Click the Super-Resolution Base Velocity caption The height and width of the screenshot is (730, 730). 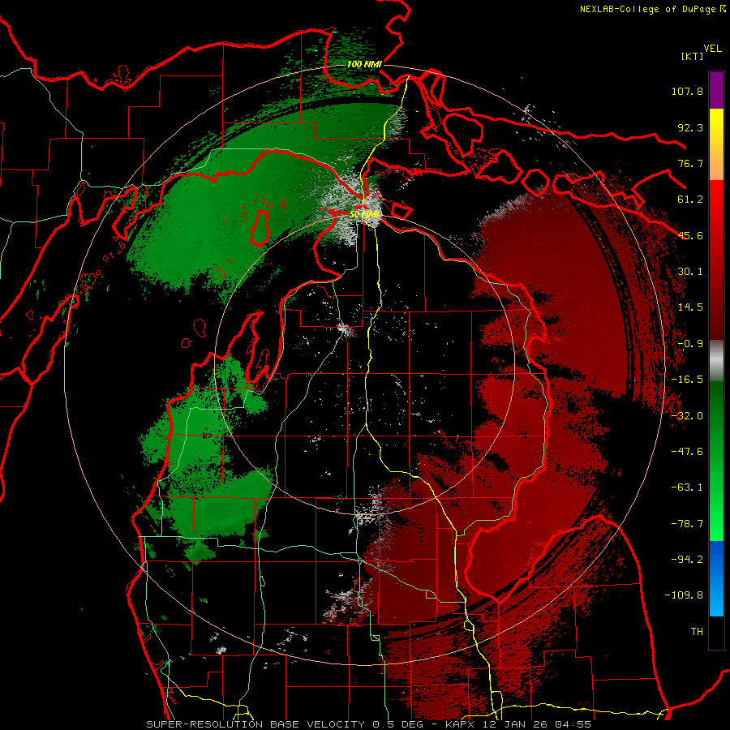[369, 724]
